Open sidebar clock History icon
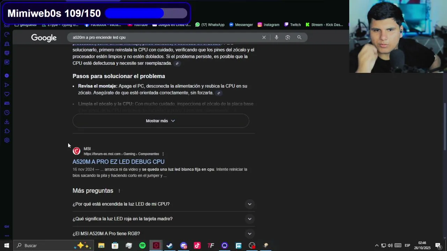 point(7,113)
